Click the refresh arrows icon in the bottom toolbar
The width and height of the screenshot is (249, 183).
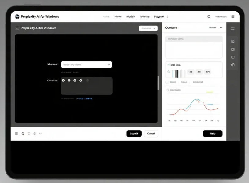point(29,134)
